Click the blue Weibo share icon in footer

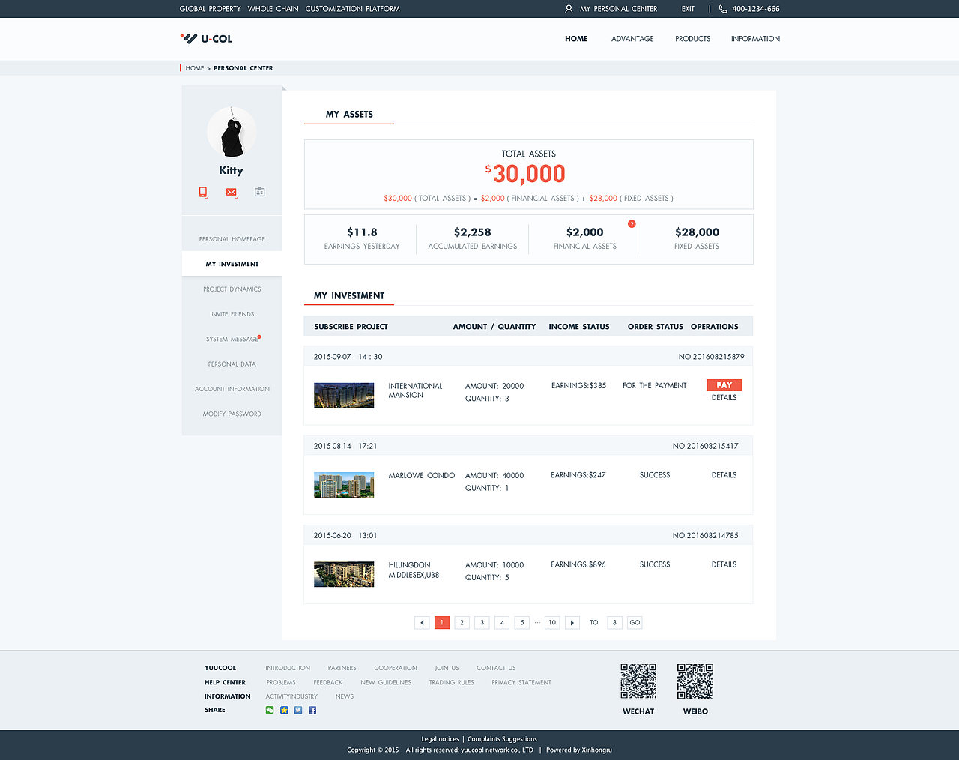pos(298,710)
